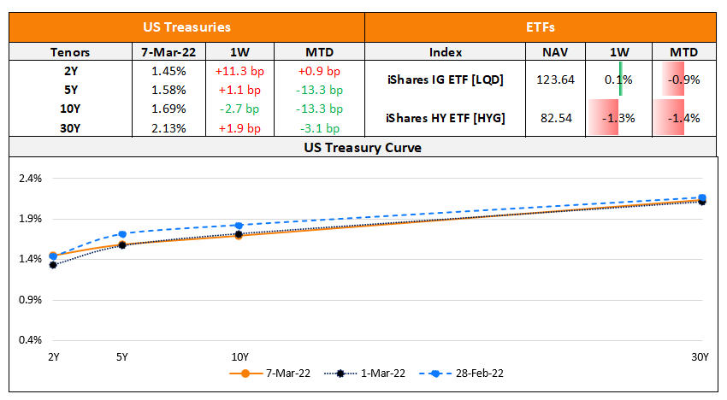Click the iShares IG ETF [LQD] label
The height and width of the screenshot is (400, 727).
pos(445,79)
